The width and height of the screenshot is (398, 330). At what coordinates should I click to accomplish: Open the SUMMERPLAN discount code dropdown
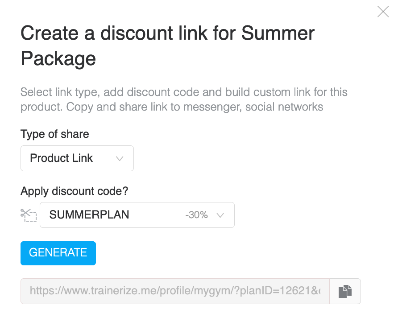click(137, 215)
